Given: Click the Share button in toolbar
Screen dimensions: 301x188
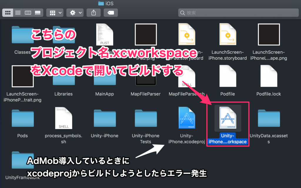Looking at the screenshot, I should 93,13.
